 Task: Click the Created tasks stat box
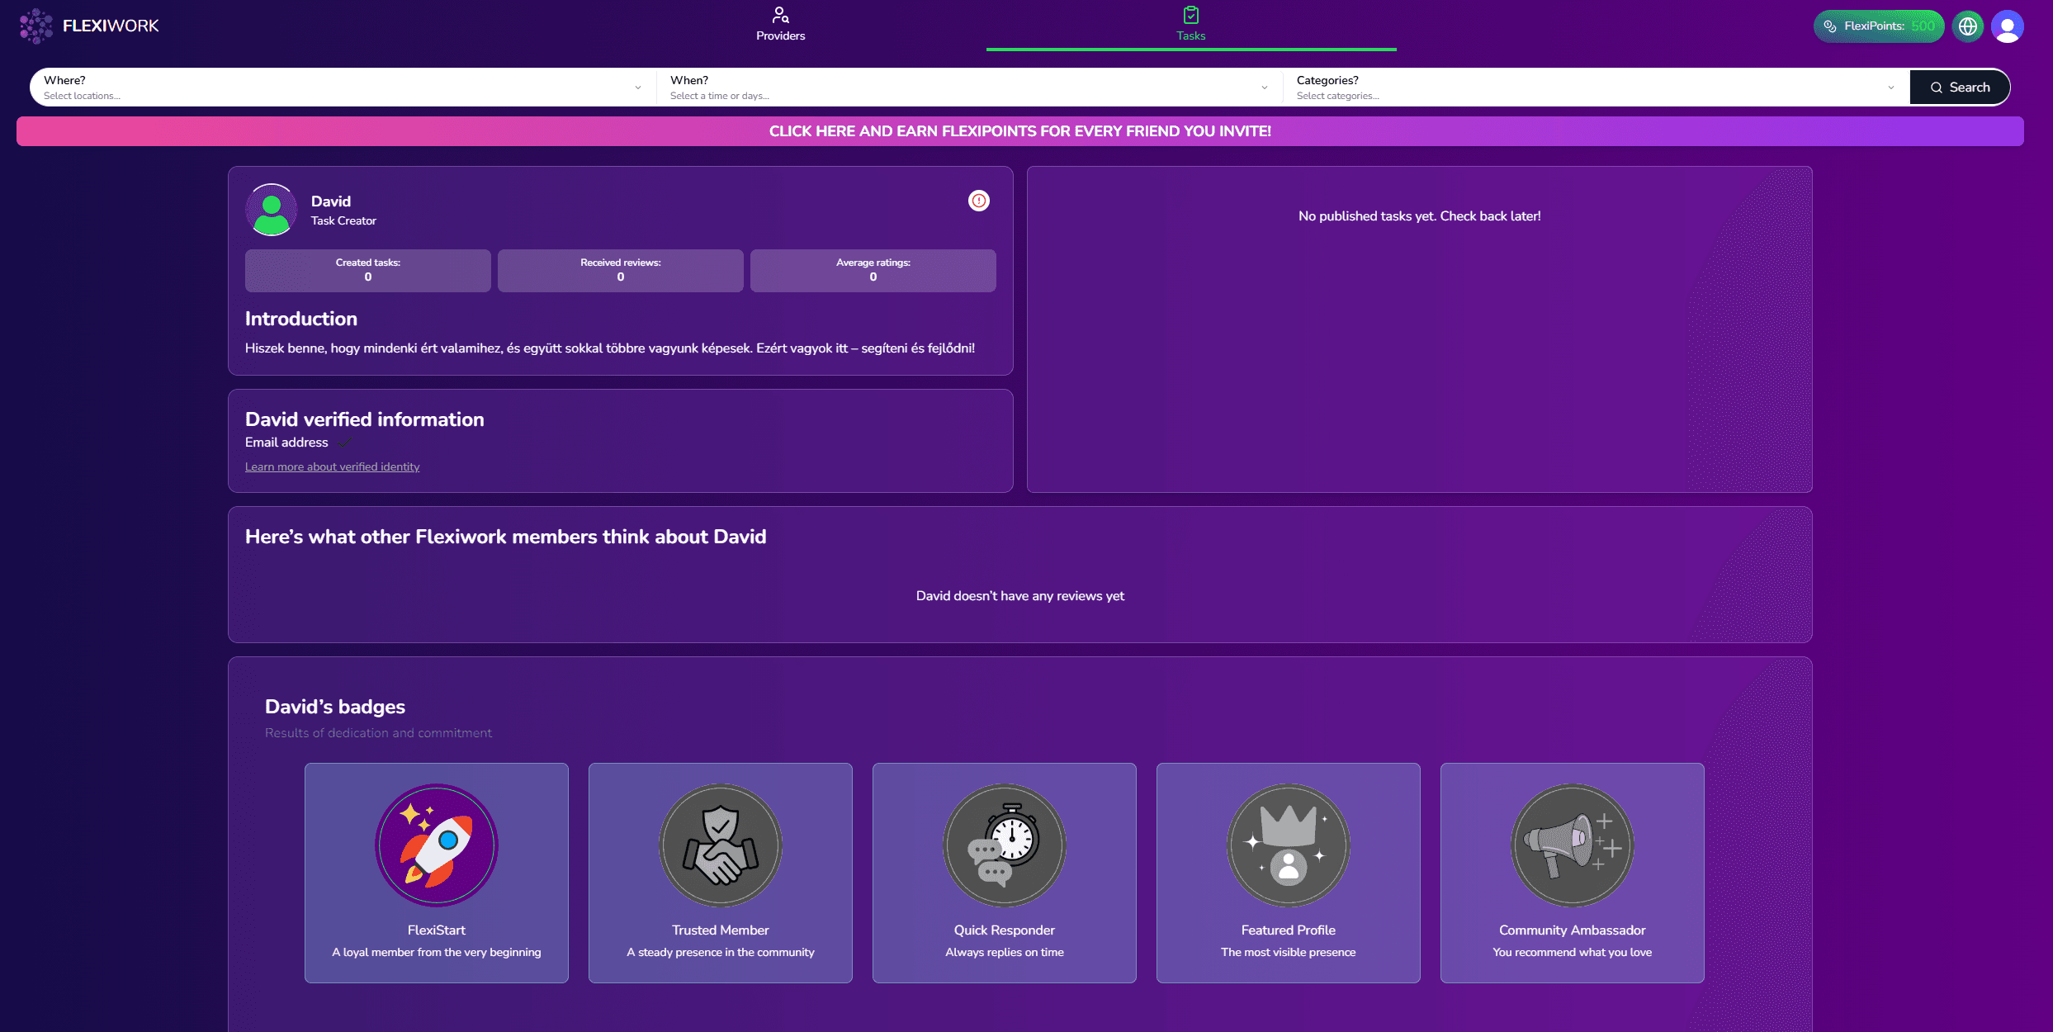click(x=368, y=271)
